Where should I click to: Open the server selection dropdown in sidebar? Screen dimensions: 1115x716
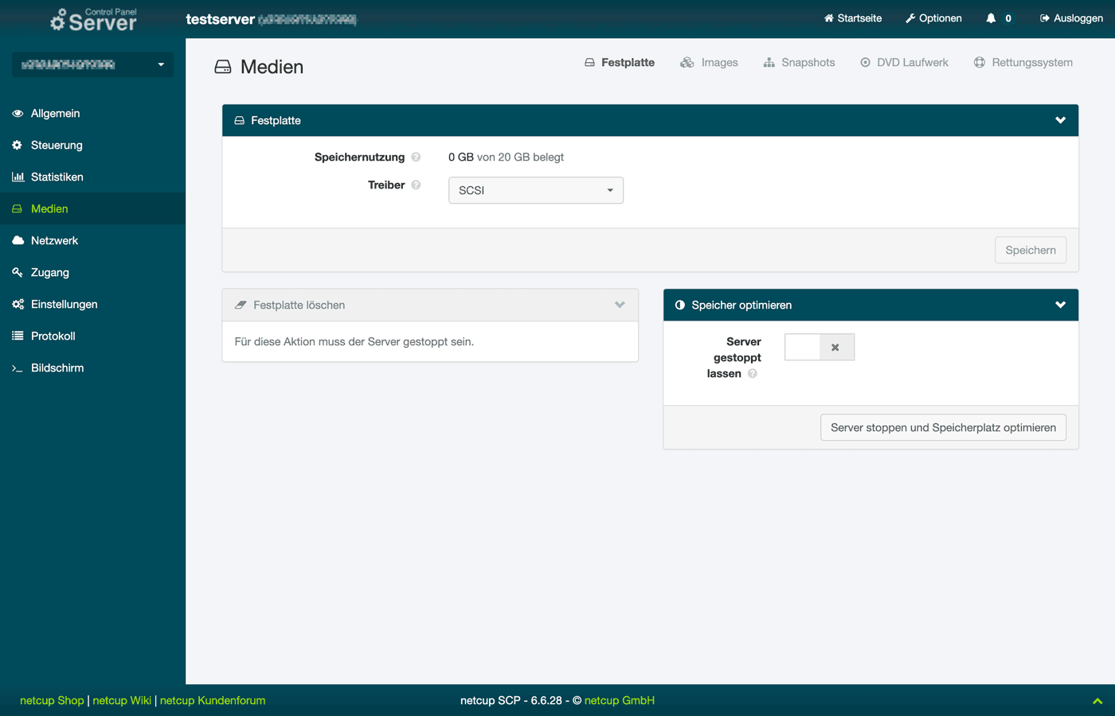click(x=92, y=64)
